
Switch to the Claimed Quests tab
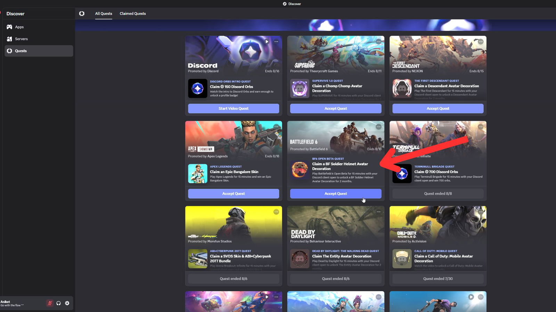[x=132, y=14]
